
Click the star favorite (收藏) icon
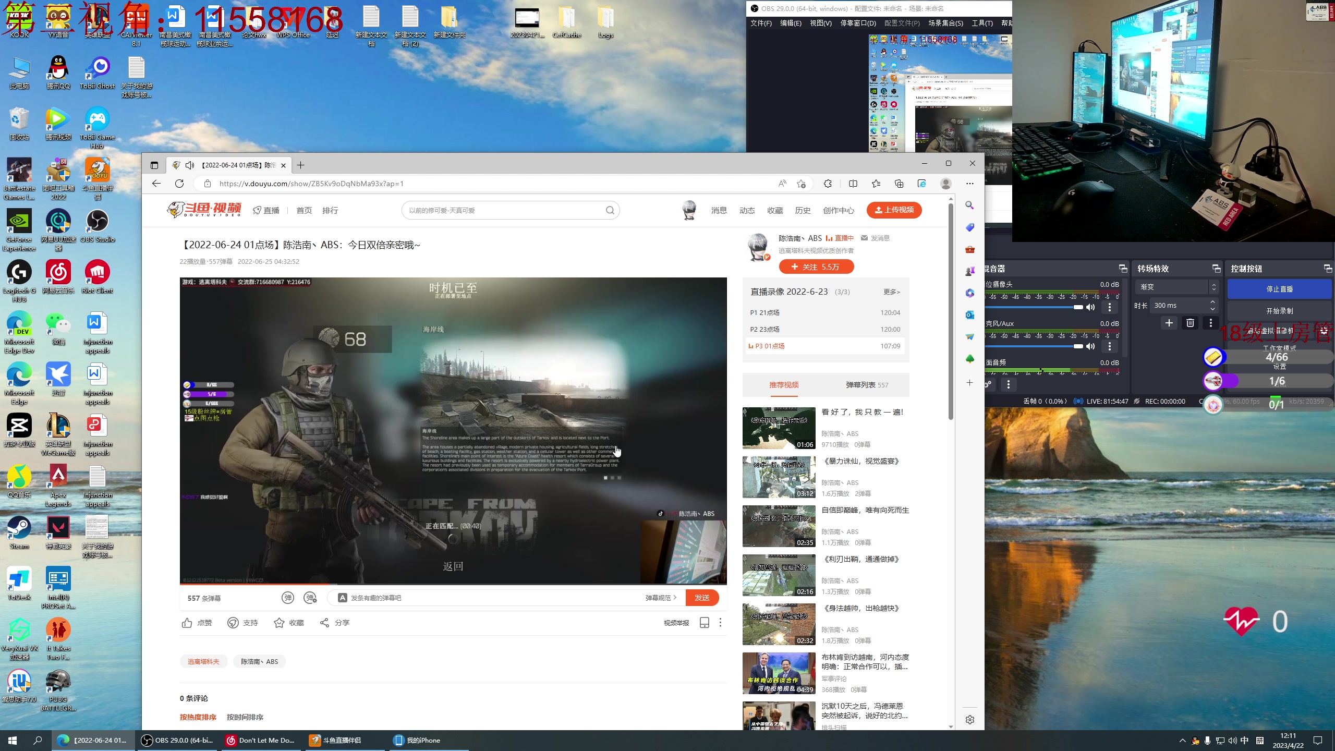click(280, 623)
